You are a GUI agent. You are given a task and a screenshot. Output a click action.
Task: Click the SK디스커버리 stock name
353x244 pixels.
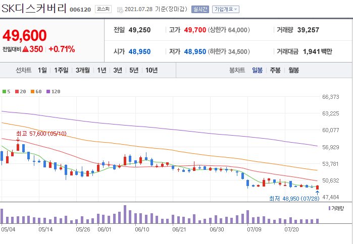pyautogui.click(x=34, y=9)
